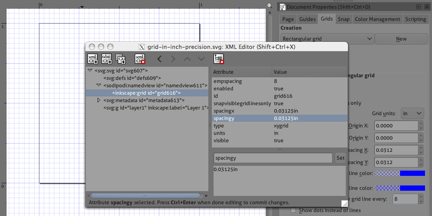Switch to the Guides tab

coord(307,19)
